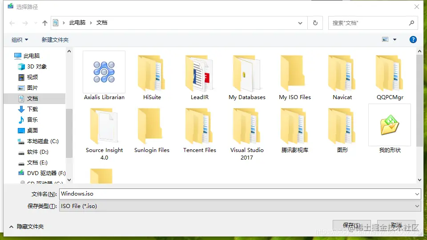Click the 保存(S) button
Image resolution: width=427 pixels, height=240 pixels.
[351, 225]
